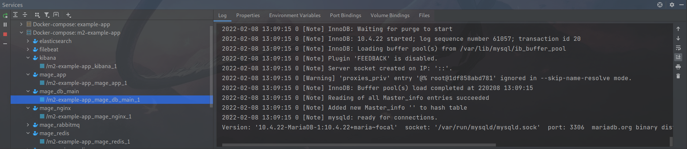Toggle scroll to end of log
The image size is (687, 149).
pyautogui.click(x=678, y=57)
